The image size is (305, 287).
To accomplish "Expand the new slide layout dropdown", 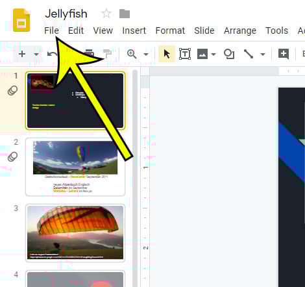I will [36, 54].
